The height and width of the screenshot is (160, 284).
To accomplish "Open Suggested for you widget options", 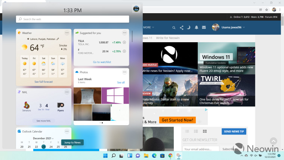I will 124,33.
